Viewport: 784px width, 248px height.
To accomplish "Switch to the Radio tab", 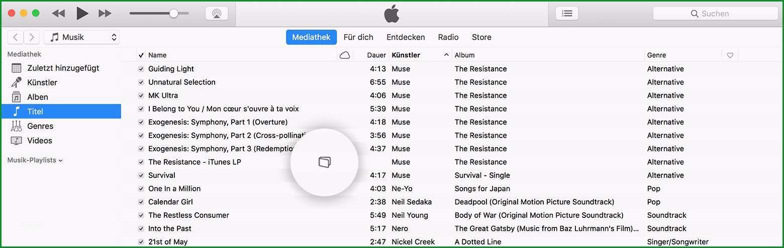I will 448,37.
